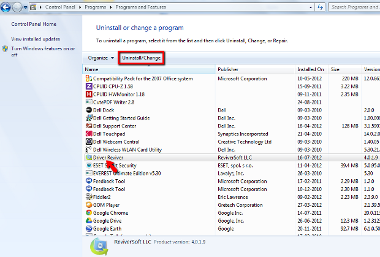Click the Fiddler2 icon
Image resolution: width=380 pixels, height=257 pixels.
[x=89, y=197]
